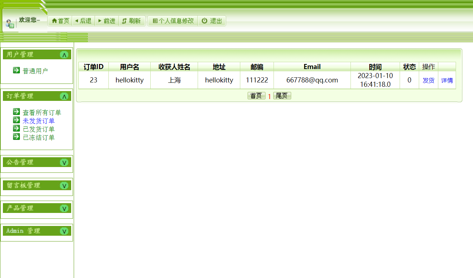This screenshot has width=473, height=278.
Task: Go to 首页 in the top toolbar
Action: [x=60, y=21]
